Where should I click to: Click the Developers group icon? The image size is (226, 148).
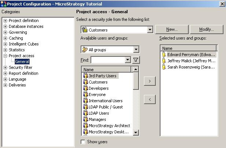[x=85, y=88]
